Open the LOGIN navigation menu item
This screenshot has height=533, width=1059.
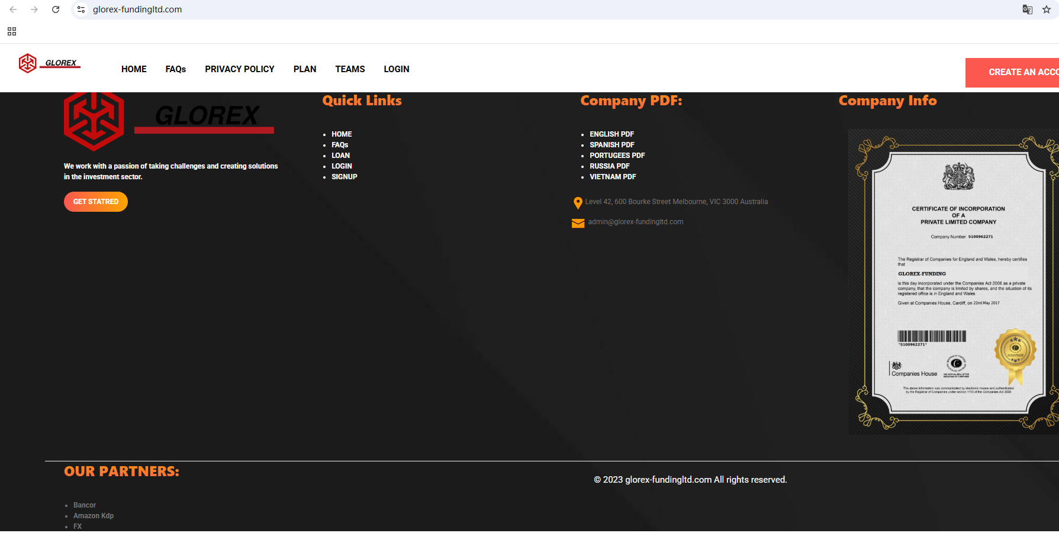pos(397,69)
